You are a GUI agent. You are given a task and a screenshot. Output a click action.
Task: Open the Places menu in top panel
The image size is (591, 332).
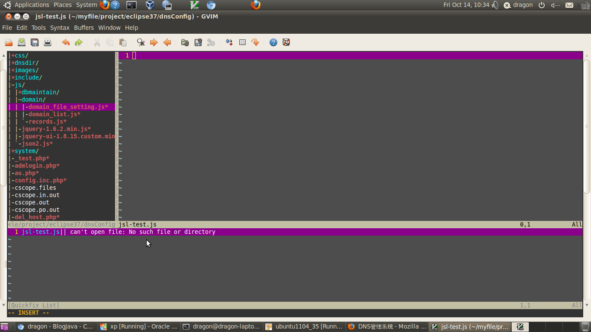point(63,5)
